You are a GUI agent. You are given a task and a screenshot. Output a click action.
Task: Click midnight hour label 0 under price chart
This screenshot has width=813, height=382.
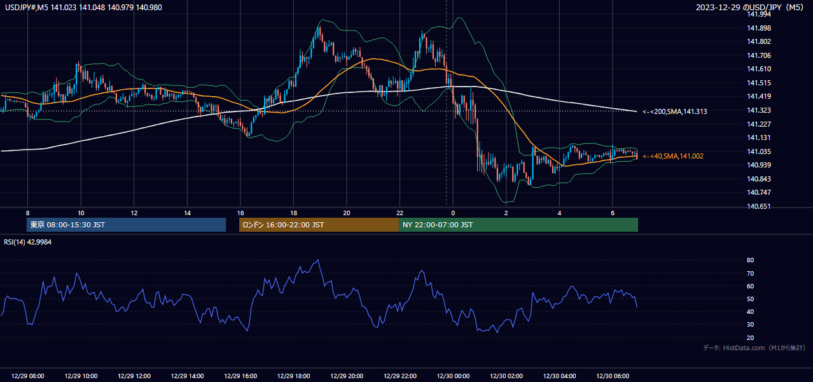pyautogui.click(x=453, y=213)
